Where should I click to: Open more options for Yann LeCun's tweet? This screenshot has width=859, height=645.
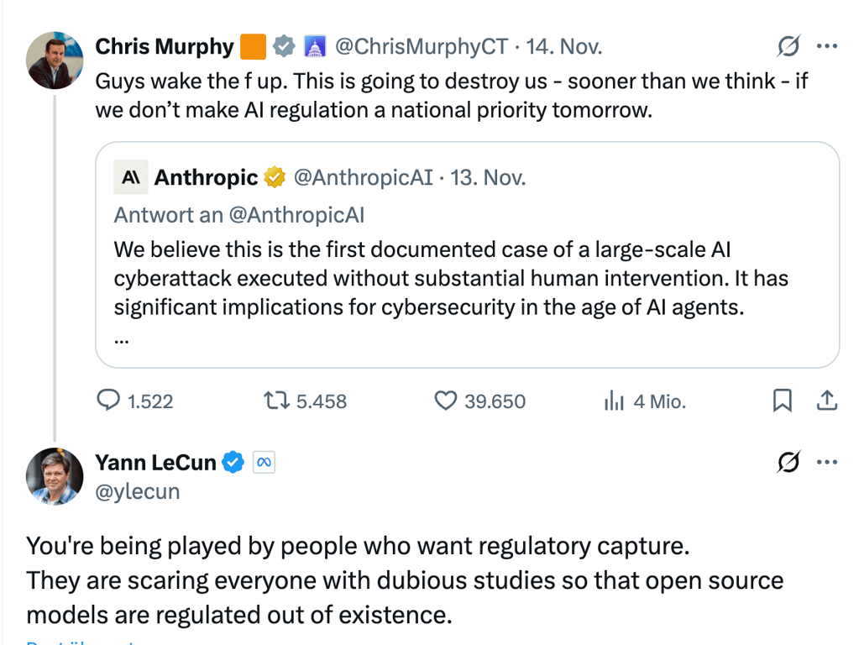click(x=827, y=462)
